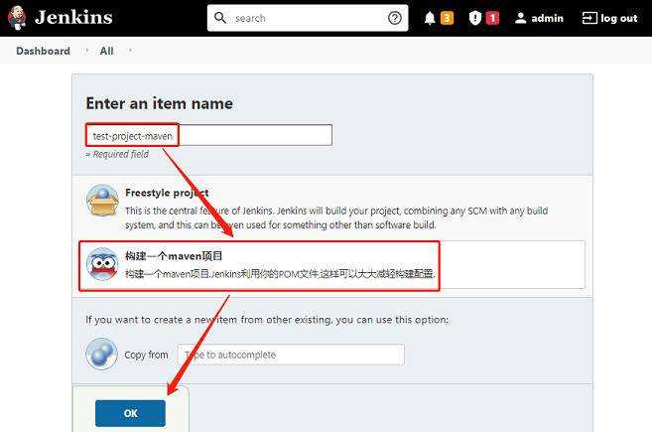Click the log out icon
The width and height of the screenshot is (652, 432).
589,18
